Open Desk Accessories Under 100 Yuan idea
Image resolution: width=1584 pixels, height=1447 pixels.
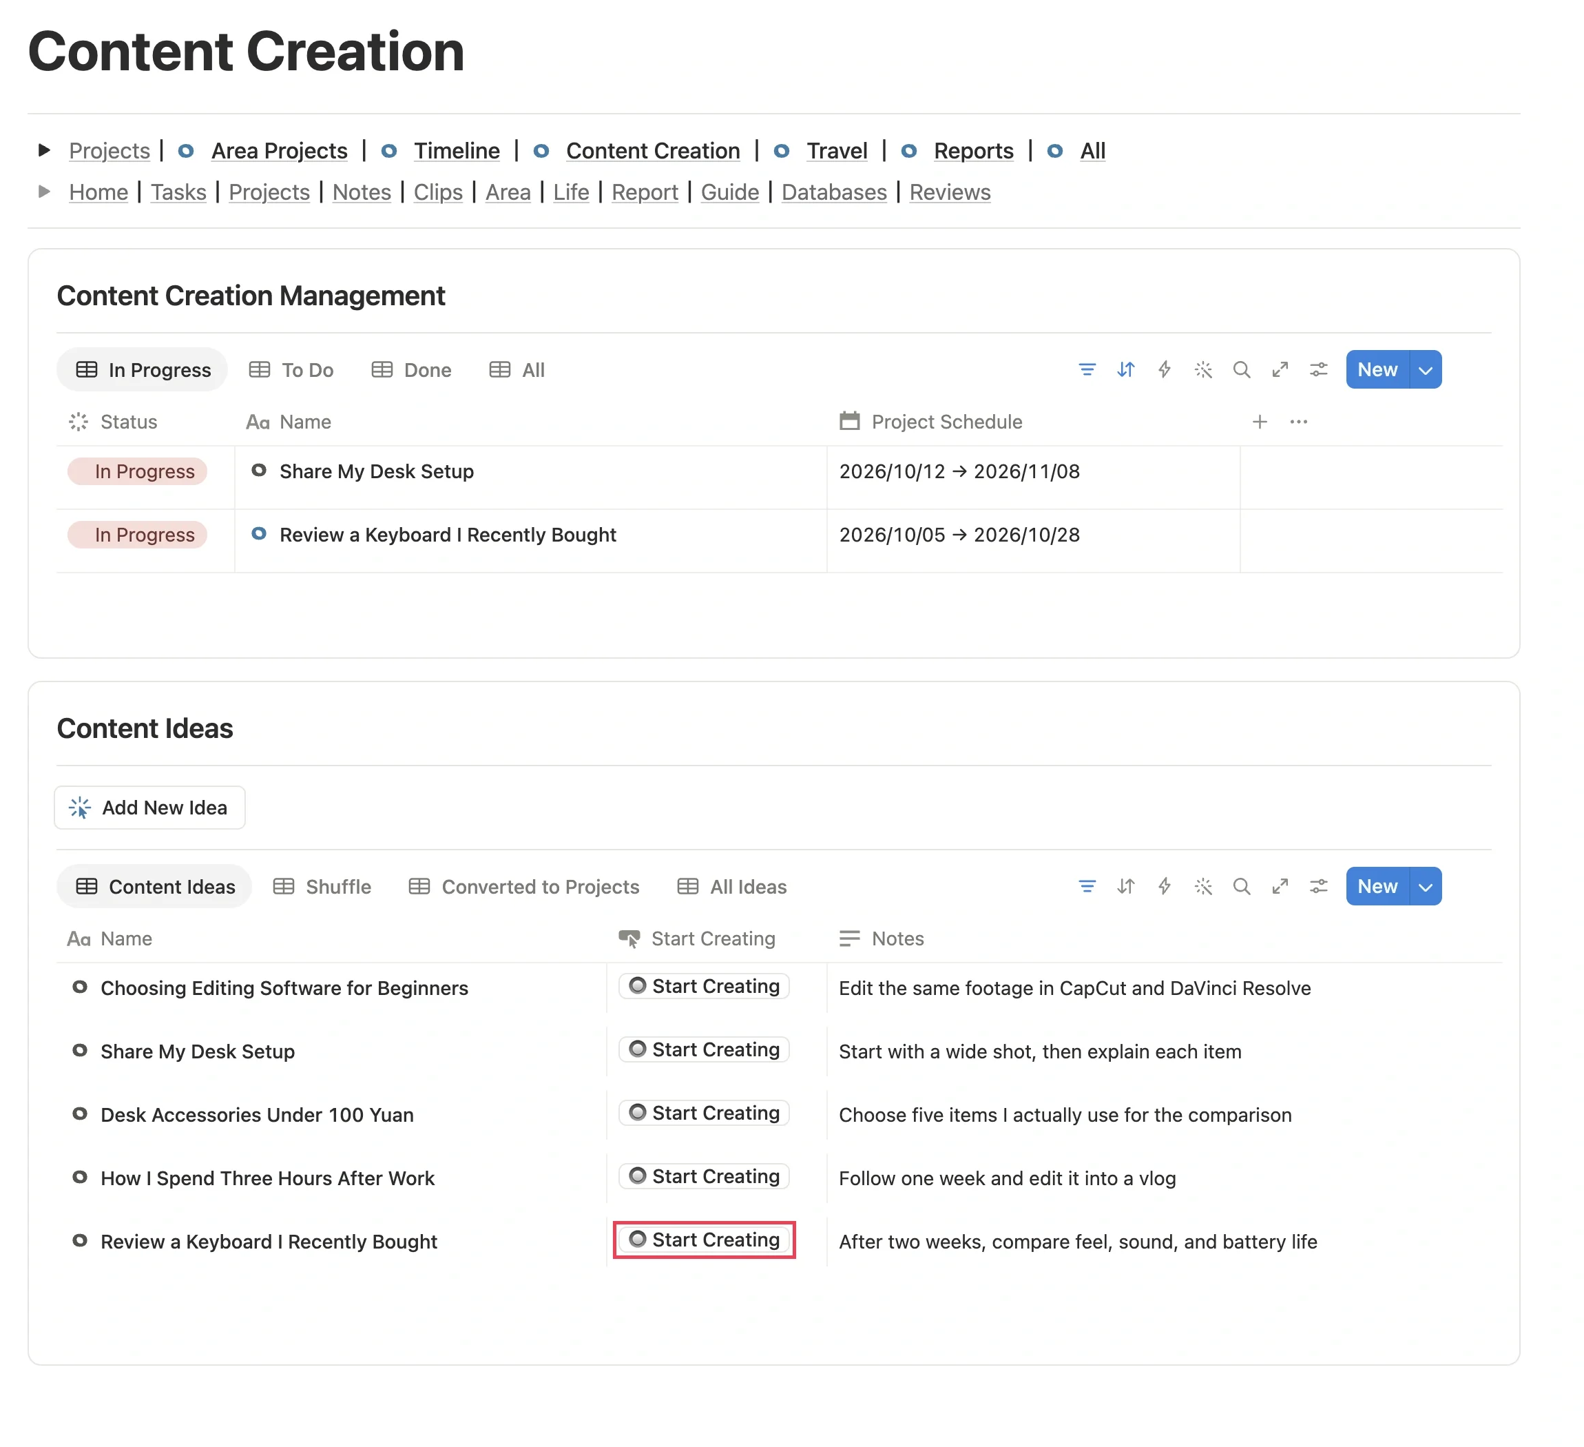257,1114
